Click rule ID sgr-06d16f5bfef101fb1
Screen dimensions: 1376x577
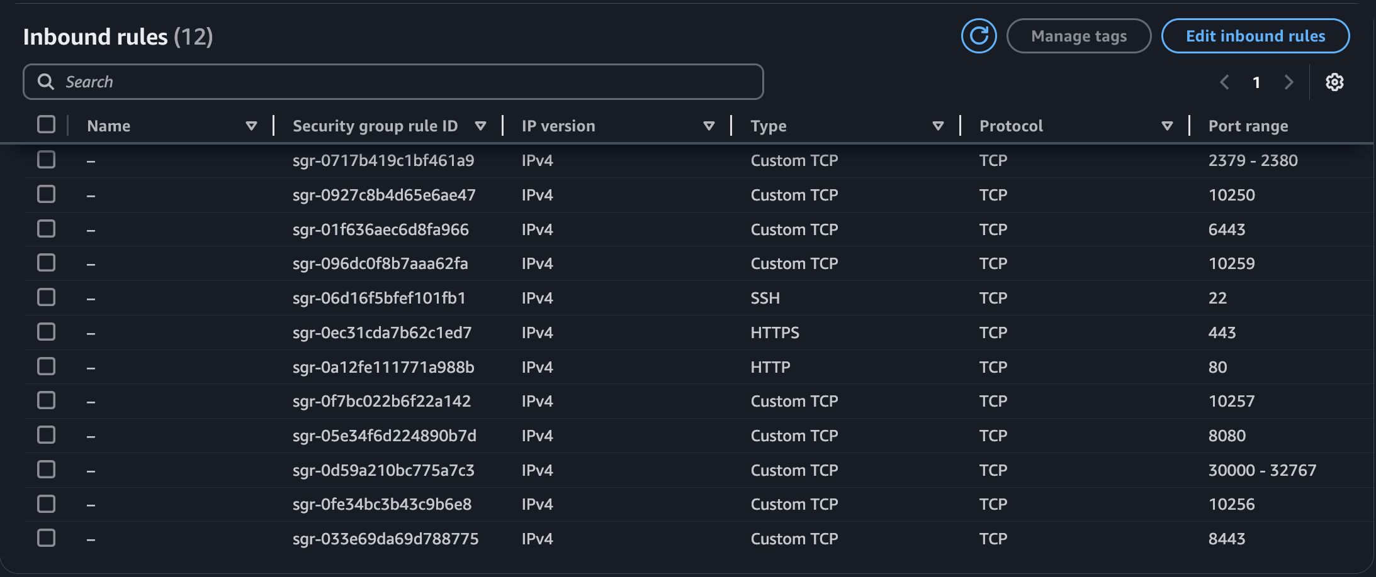(x=379, y=298)
